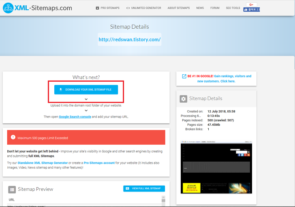Click the pages size value '47.45Mb'
295x207 pixels.
[x=214, y=125]
